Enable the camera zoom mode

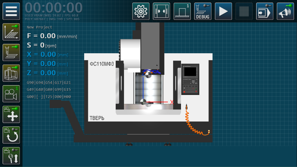click(11, 156)
